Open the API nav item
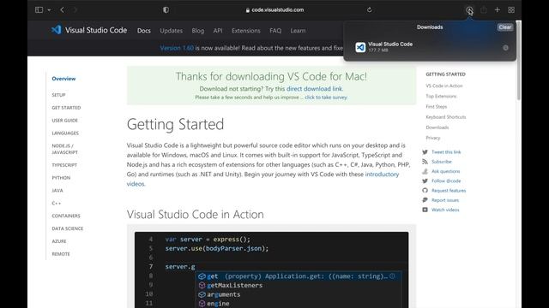 (x=218, y=31)
